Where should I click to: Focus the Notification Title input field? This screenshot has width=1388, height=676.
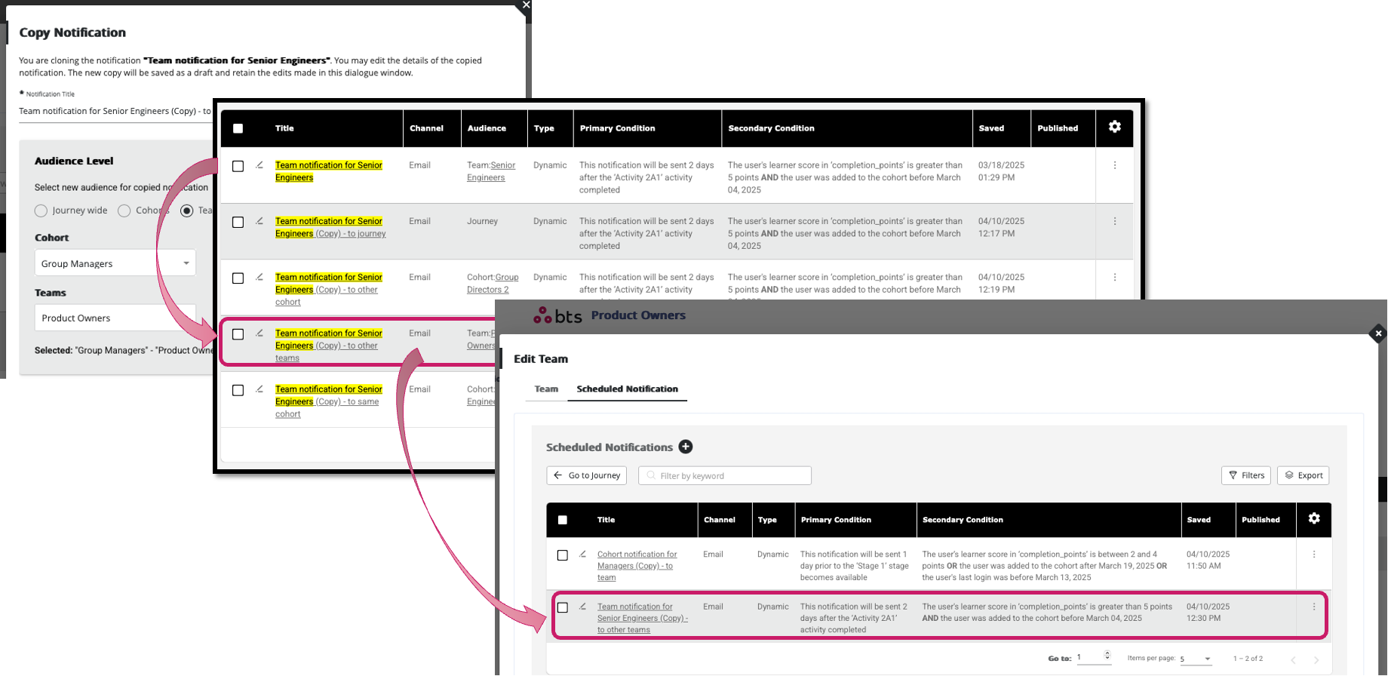coord(115,111)
